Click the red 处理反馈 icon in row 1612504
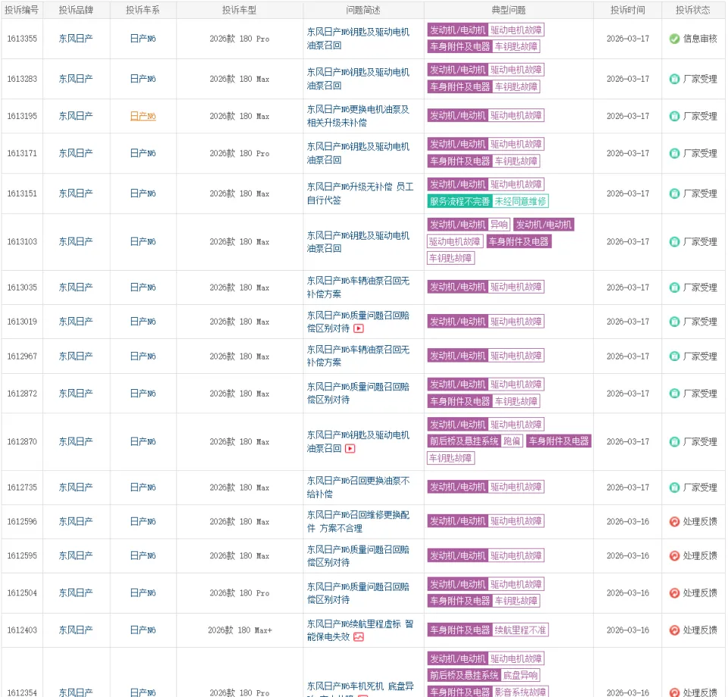This screenshot has height=697, width=728. point(674,593)
